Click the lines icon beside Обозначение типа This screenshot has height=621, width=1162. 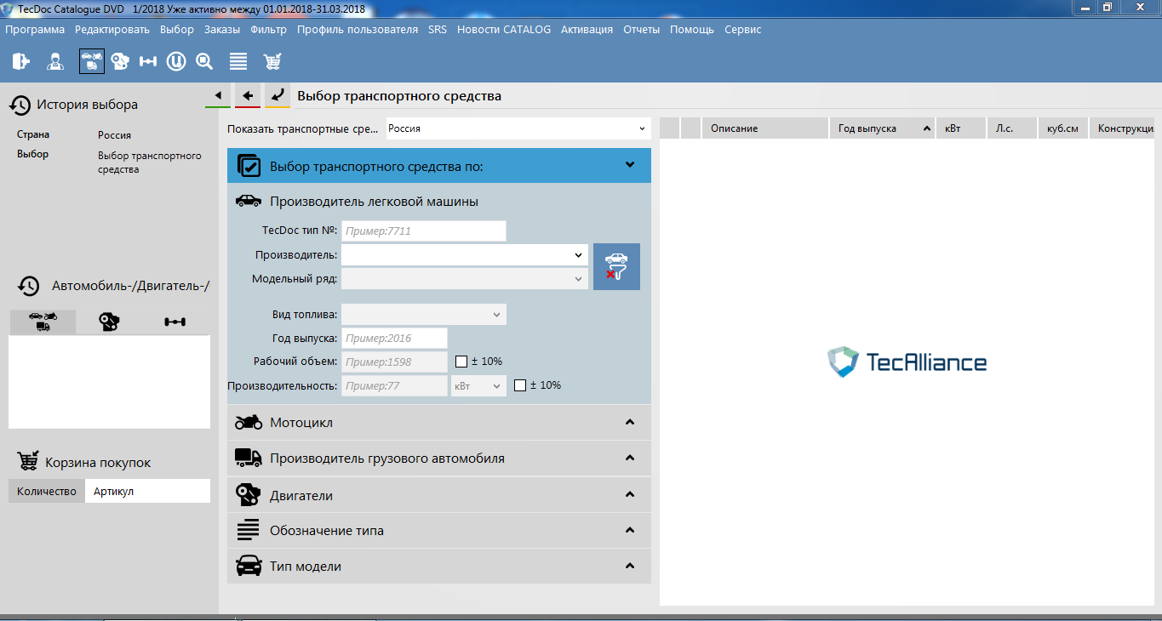(x=249, y=530)
